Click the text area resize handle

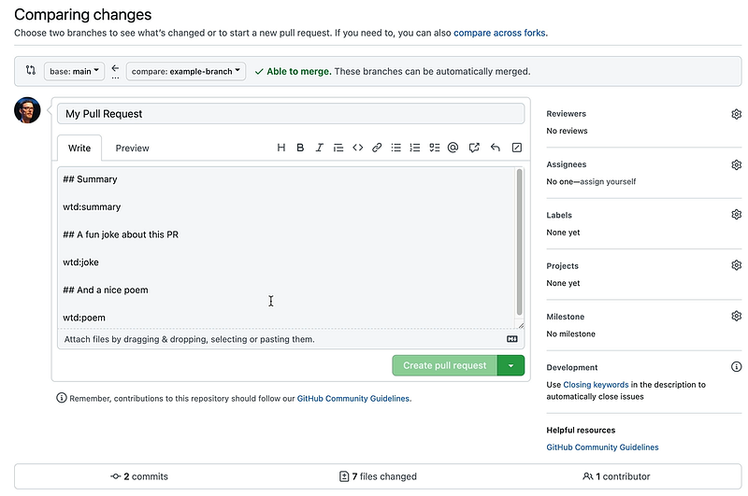tap(521, 325)
